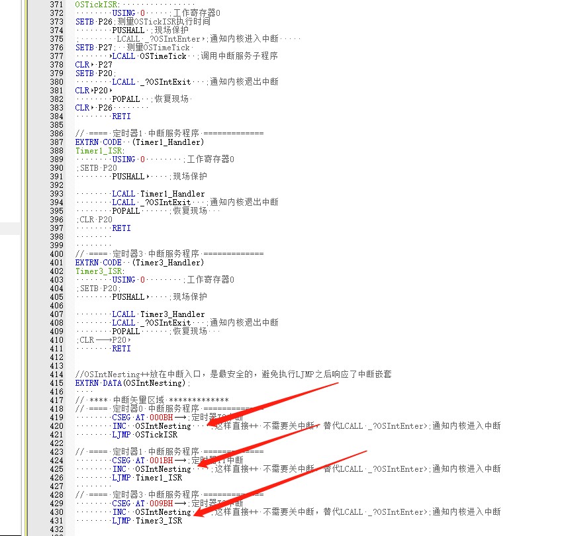The width and height of the screenshot is (562, 536).
Task: Click the 定时器3 中断服务程序 comment on line 400
Action: [169, 254]
